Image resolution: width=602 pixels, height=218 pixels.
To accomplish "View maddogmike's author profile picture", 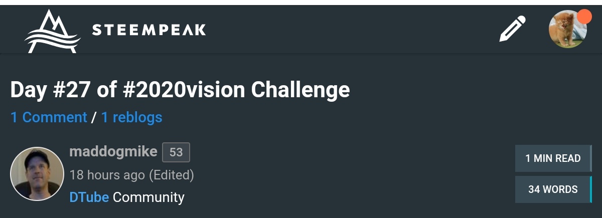I will click(37, 173).
